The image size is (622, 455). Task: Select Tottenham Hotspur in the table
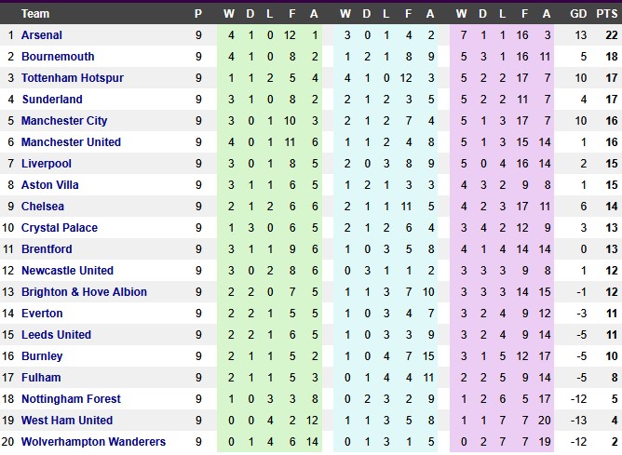tap(72, 78)
